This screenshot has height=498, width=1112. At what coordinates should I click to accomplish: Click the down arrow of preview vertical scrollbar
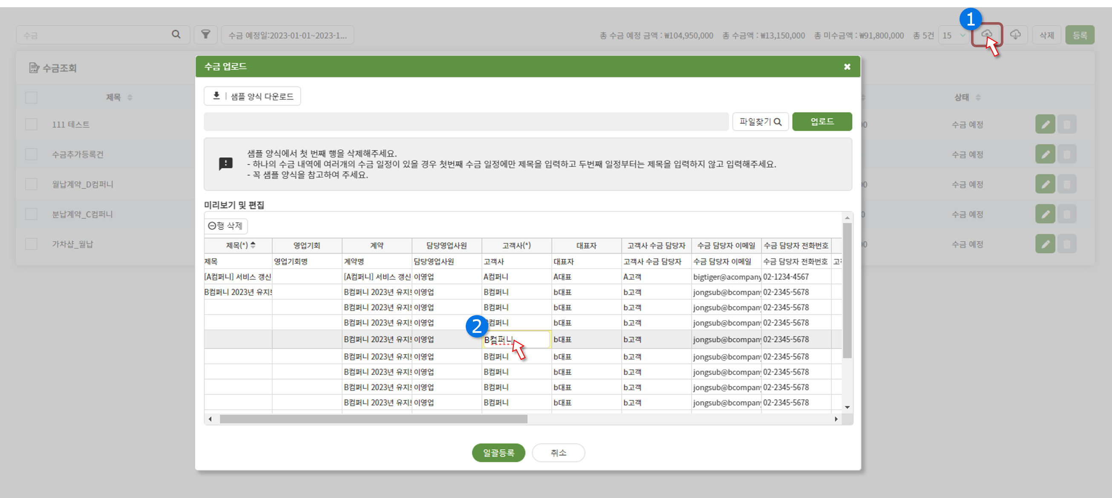pyautogui.click(x=847, y=407)
